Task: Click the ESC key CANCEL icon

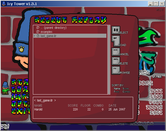Action: pyautogui.click(x=116, y=52)
